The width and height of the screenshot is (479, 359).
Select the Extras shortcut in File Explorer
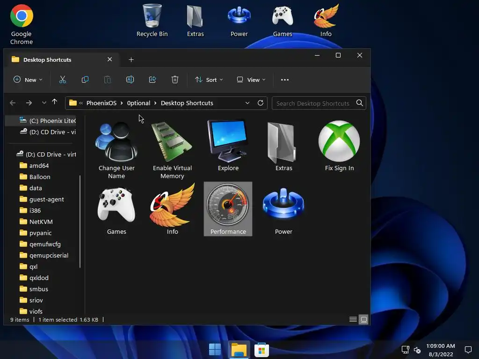coord(284,146)
